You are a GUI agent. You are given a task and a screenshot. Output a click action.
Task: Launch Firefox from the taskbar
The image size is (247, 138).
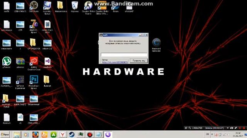coord(36,135)
